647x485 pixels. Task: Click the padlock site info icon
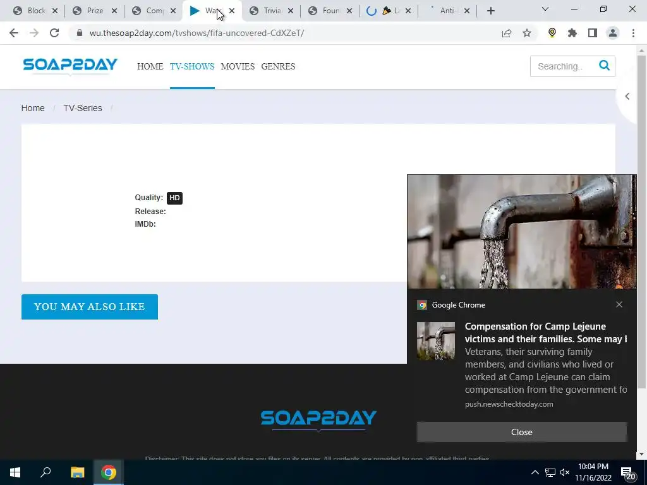80,33
